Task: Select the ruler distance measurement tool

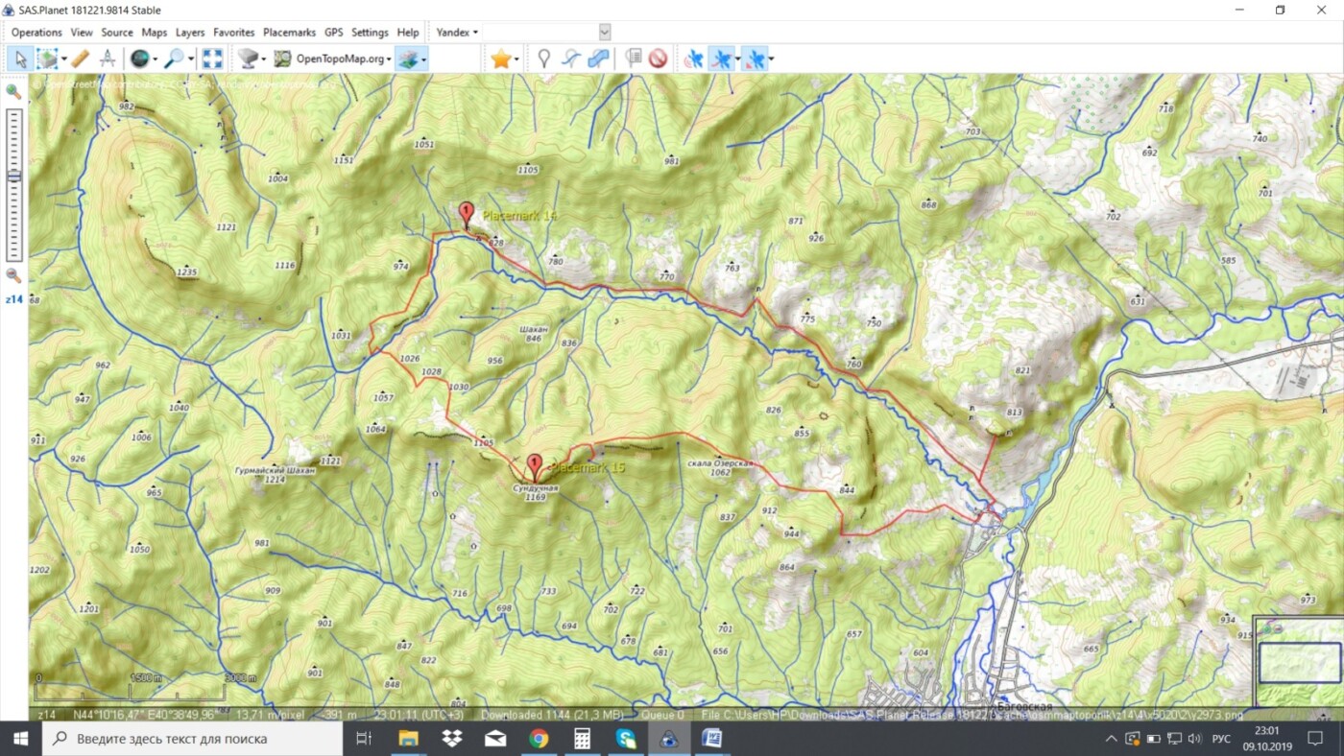Action: click(x=81, y=59)
